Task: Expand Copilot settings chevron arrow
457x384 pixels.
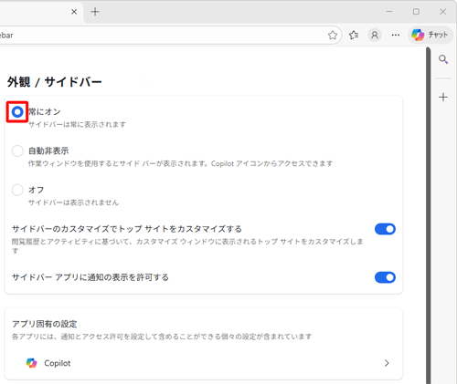Action: pyautogui.click(x=387, y=363)
